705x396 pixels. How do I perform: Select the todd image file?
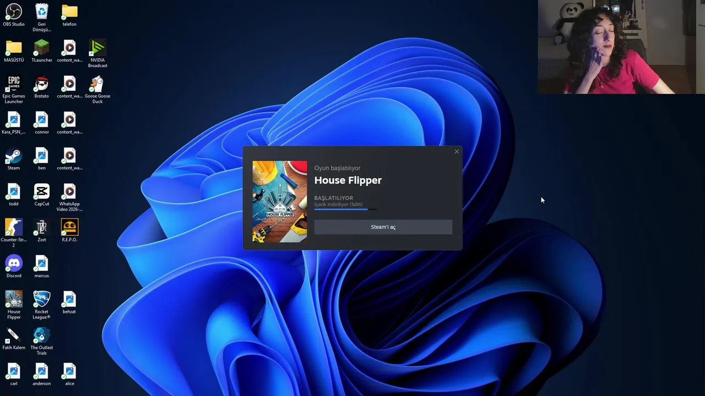pos(14,195)
